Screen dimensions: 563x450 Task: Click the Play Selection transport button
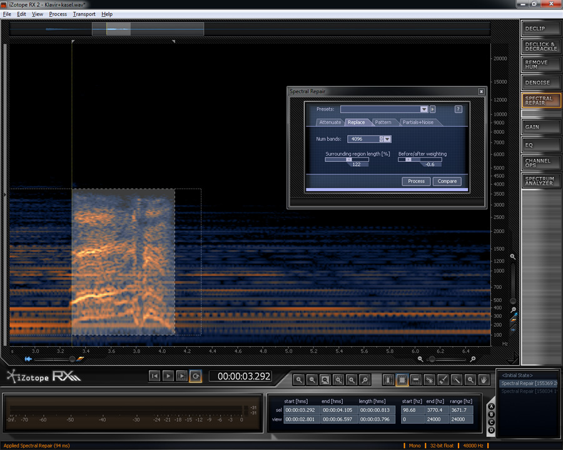181,376
